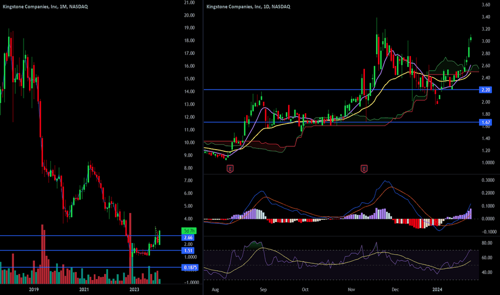Click the 1.0000 value on daily price scale
Image resolution: width=500 pixels, height=295 pixels.
[488, 163]
